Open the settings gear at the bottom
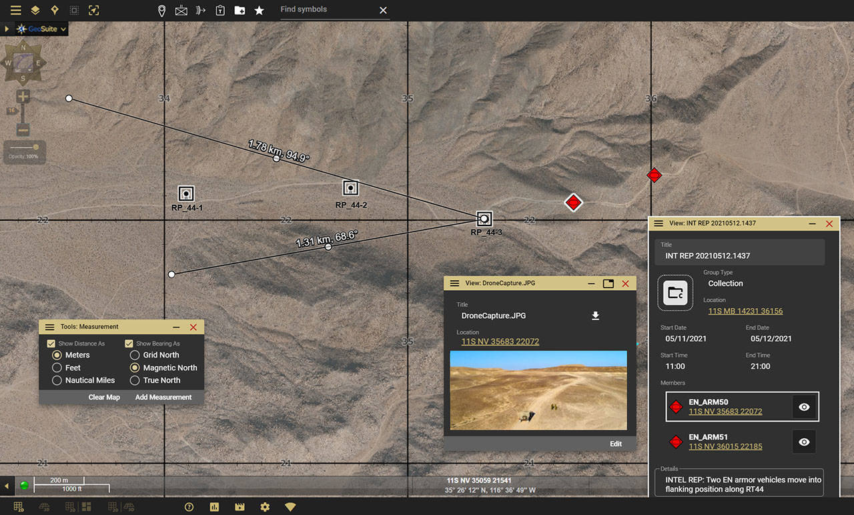The height and width of the screenshot is (515, 854). 264,506
